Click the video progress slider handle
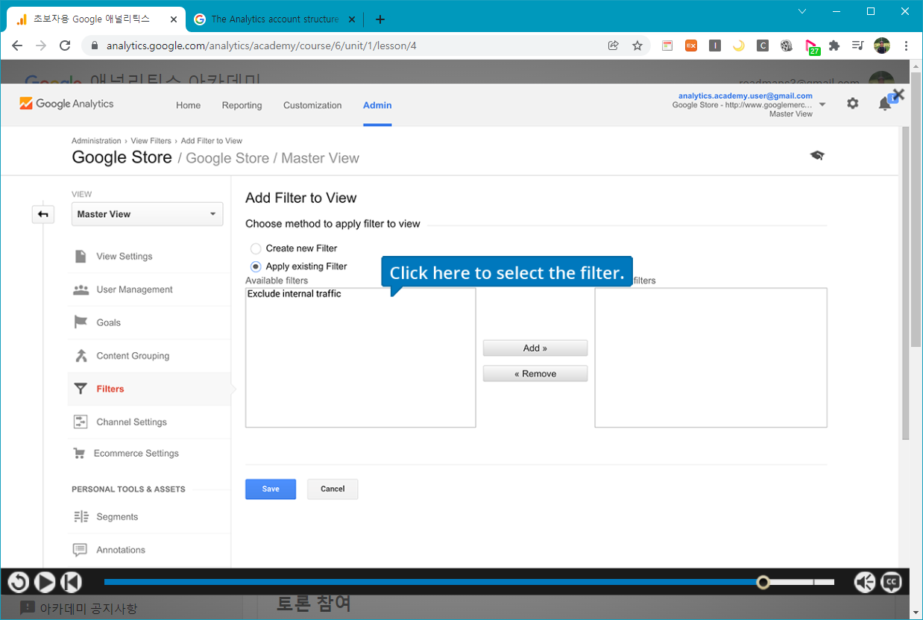The width and height of the screenshot is (923, 620). point(763,582)
